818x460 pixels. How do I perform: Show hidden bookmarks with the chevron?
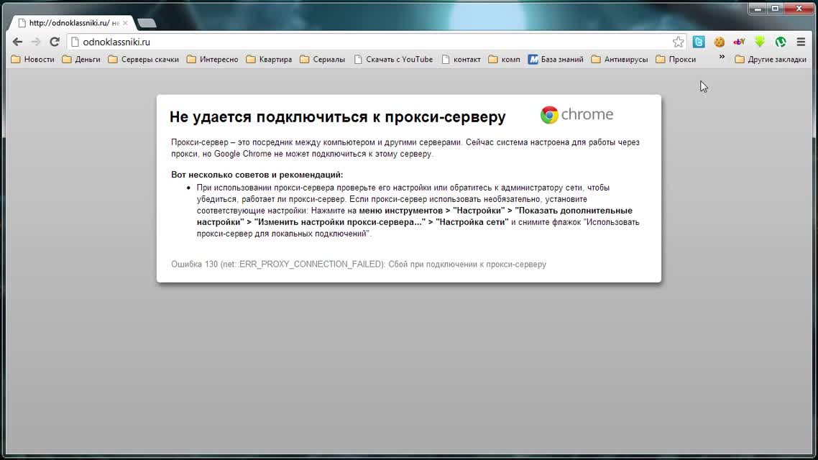pos(722,57)
